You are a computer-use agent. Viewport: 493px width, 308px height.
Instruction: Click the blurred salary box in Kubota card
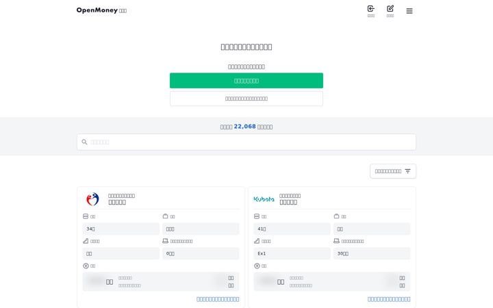click(332, 281)
